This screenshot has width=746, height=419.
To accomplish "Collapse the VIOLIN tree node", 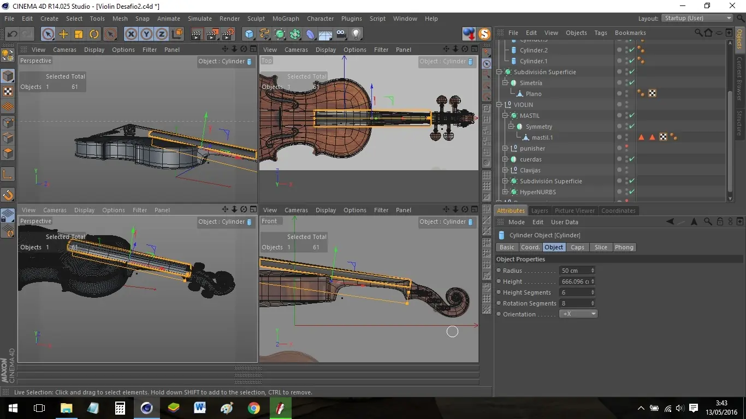I will [499, 105].
